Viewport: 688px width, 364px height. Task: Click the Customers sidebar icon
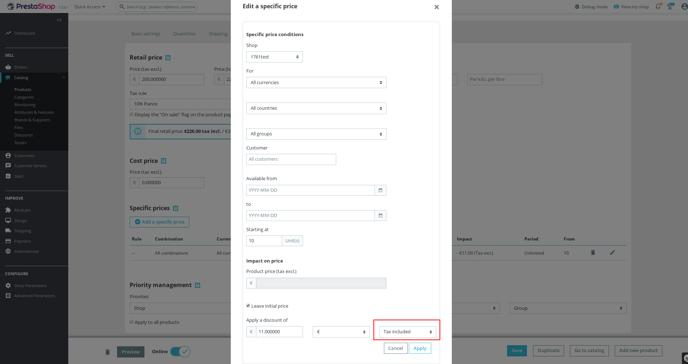click(x=8, y=156)
